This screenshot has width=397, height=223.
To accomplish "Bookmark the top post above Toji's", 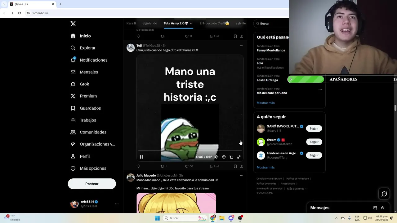I will coord(235,36).
